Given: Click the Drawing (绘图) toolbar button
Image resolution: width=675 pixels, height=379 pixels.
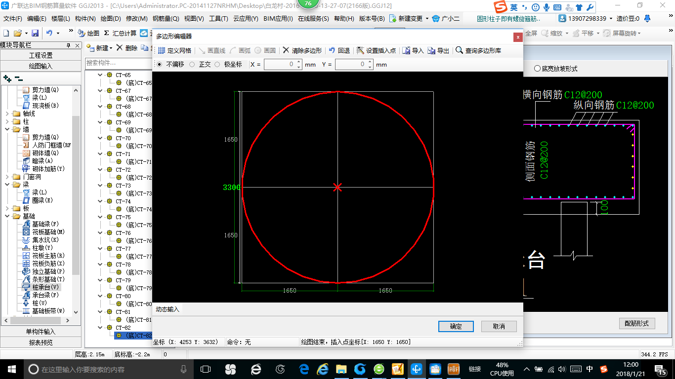Looking at the screenshot, I should point(88,33).
